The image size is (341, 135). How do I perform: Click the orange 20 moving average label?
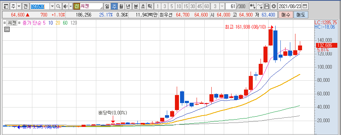point(58,23)
